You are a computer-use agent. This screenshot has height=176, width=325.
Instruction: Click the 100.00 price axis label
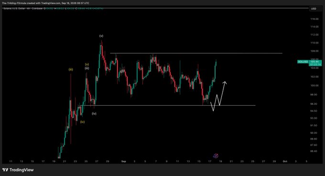point(314,86)
